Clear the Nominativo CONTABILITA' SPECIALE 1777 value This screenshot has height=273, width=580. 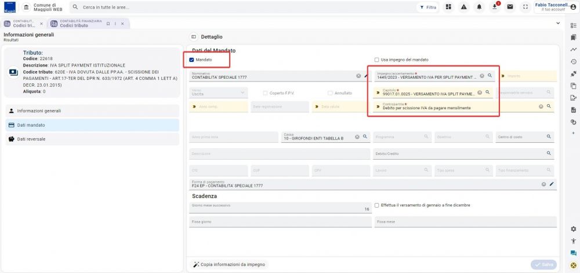point(358,76)
